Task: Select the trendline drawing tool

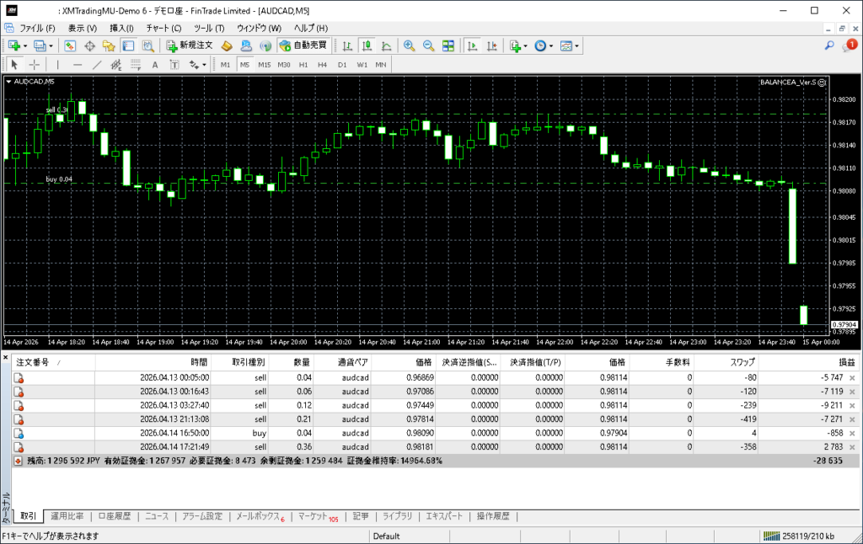Action: [97, 65]
